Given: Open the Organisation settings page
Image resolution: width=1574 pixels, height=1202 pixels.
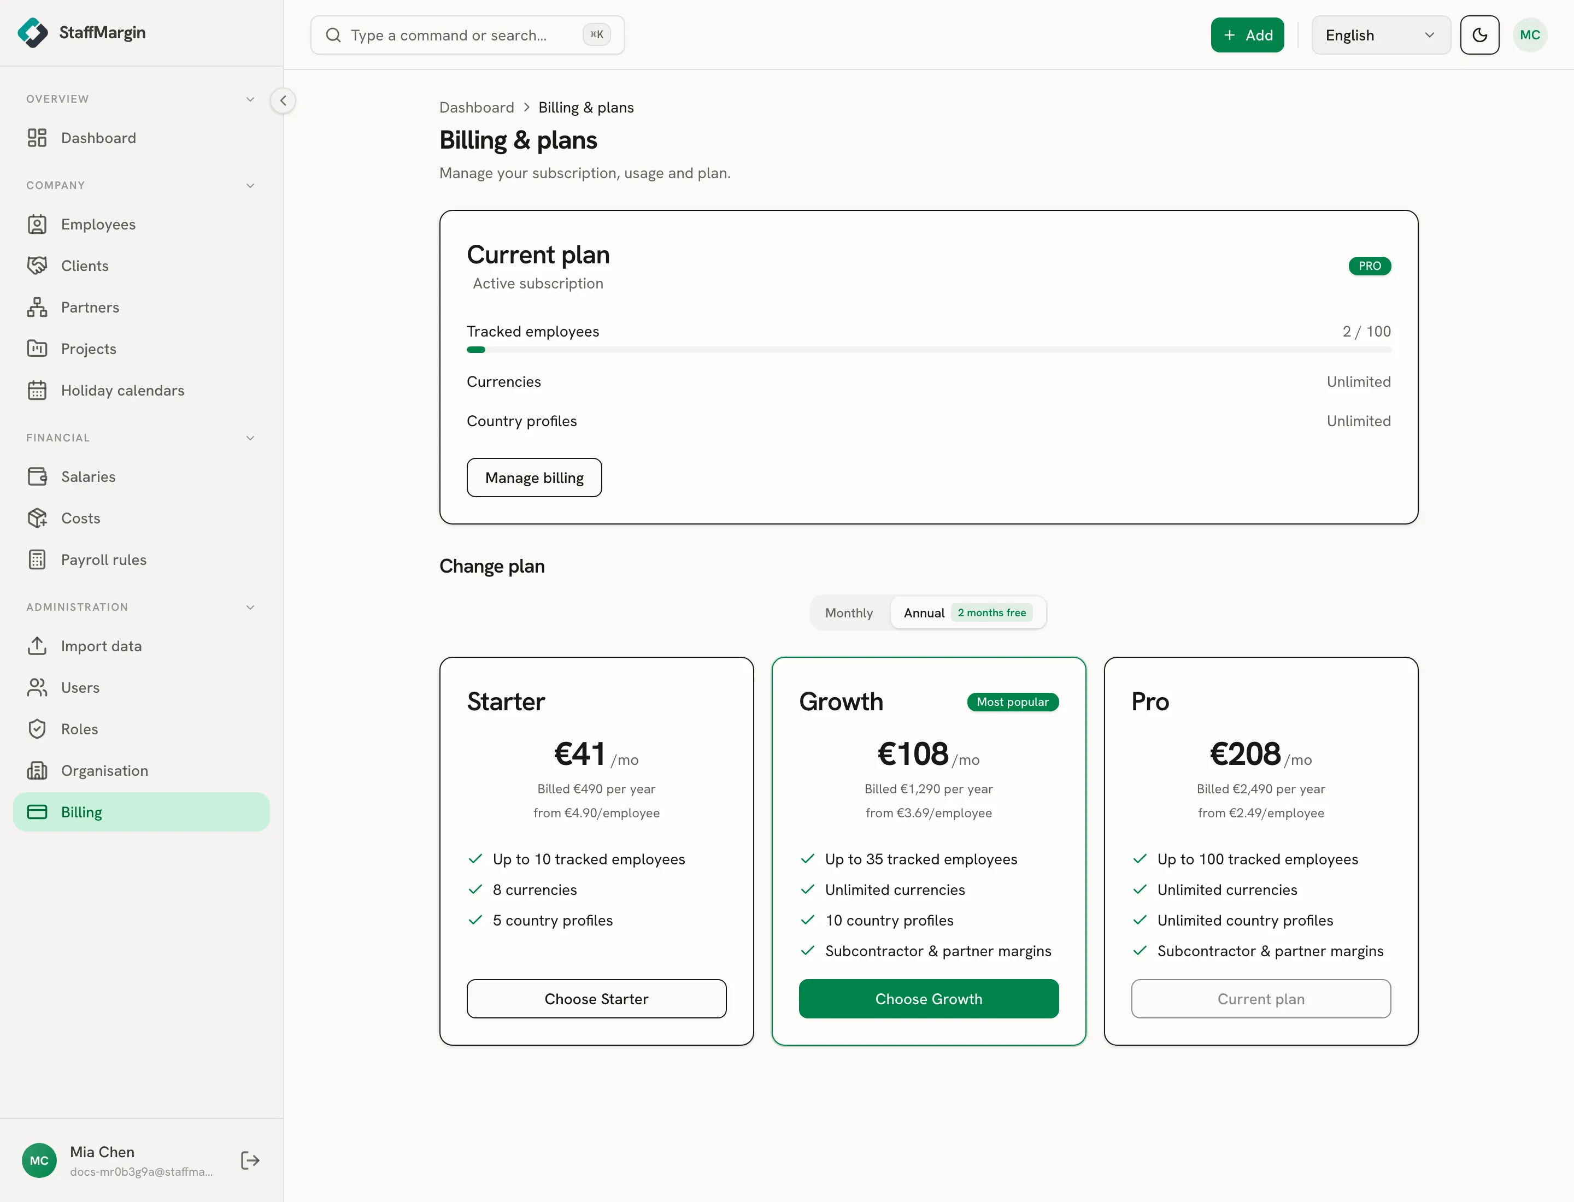Looking at the screenshot, I should pyautogui.click(x=142, y=770).
